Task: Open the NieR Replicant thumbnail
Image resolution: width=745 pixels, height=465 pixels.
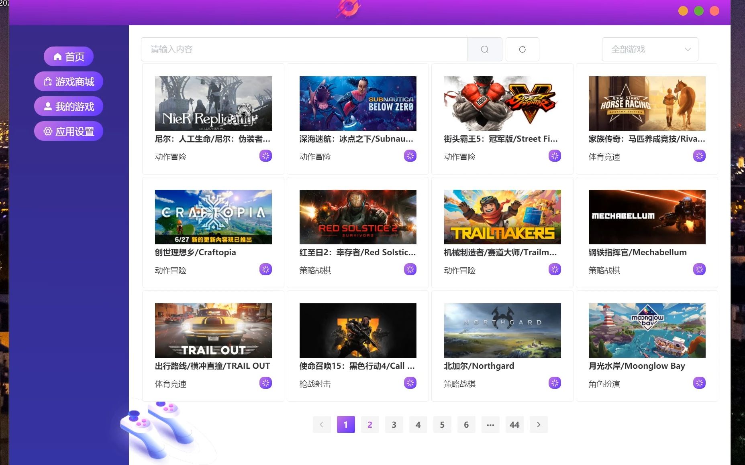Action: click(213, 104)
